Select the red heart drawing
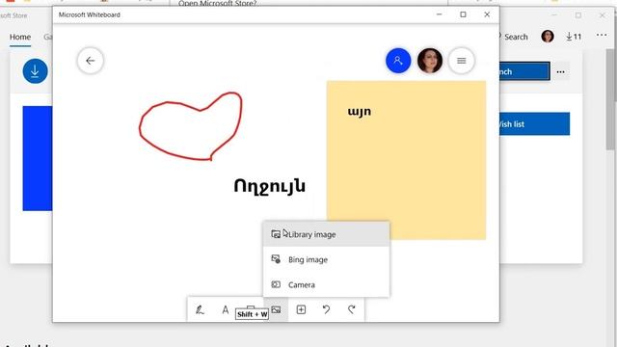Image resolution: width=617 pixels, height=347 pixels. 191,126
